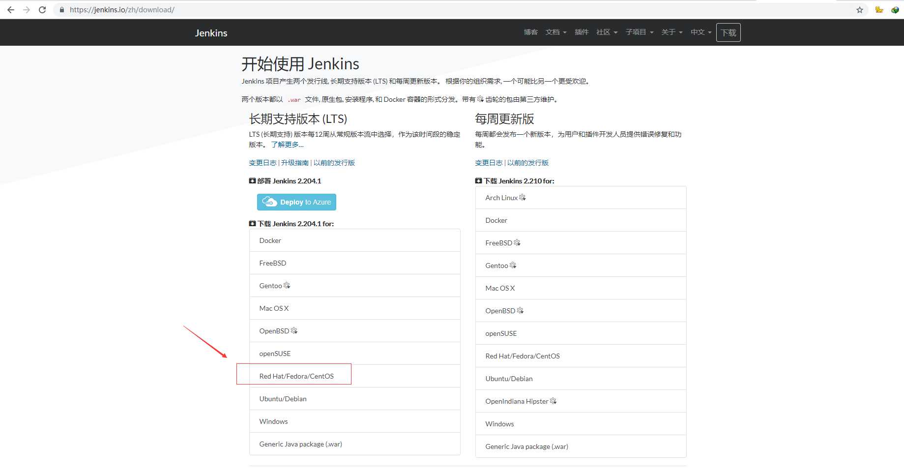This screenshot has width=904, height=475.
Task: Select FreeBSD in the weekly download list
Action: tap(581, 243)
